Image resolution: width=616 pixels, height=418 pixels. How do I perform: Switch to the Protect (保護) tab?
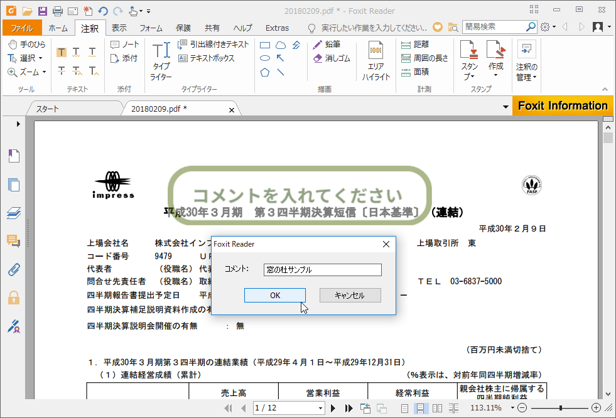click(183, 28)
